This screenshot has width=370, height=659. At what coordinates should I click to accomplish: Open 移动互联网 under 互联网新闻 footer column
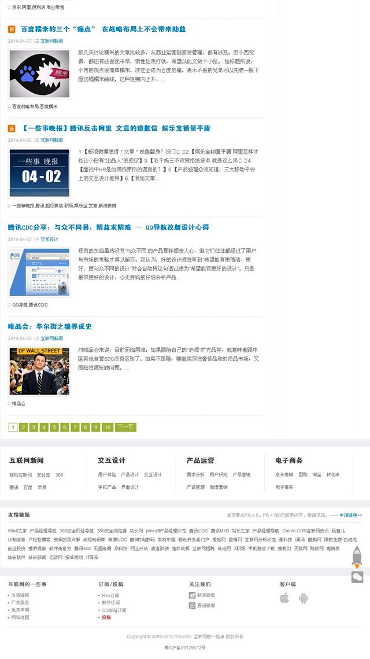(21, 475)
